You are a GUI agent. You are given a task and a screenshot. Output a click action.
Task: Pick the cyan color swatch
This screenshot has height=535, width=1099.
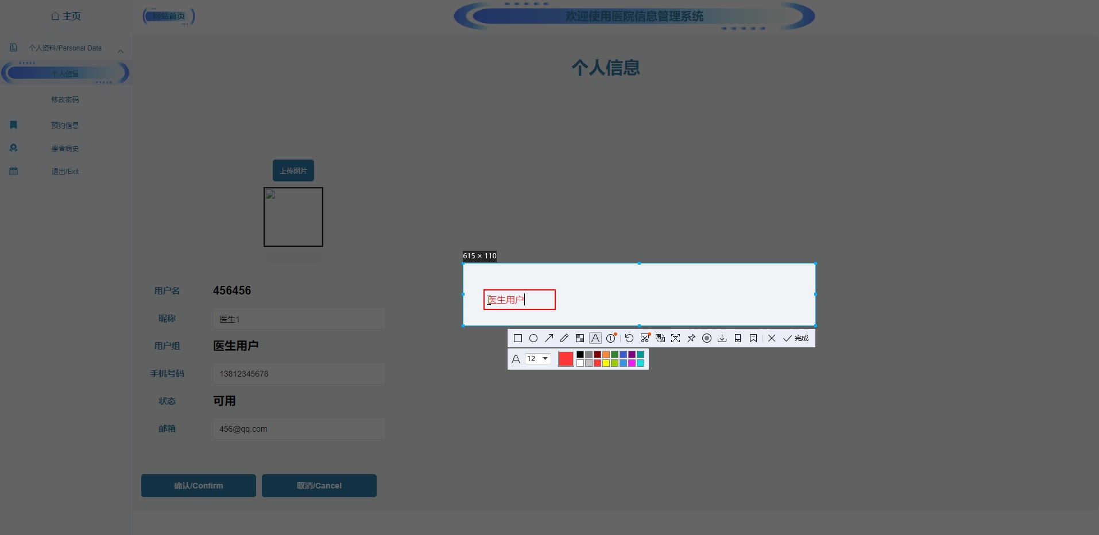(x=640, y=363)
